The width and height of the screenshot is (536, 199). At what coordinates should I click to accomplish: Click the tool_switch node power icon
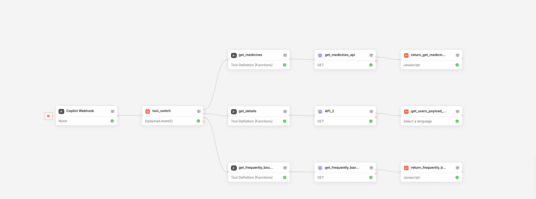click(x=148, y=111)
